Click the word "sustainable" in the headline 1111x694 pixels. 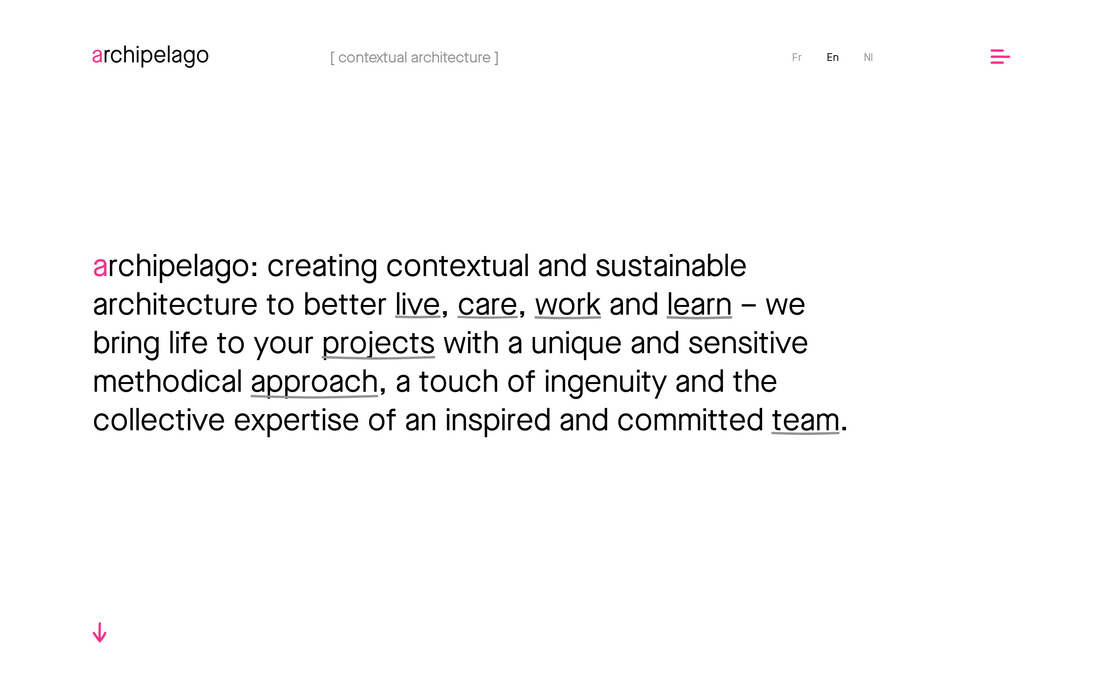pos(670,266)
